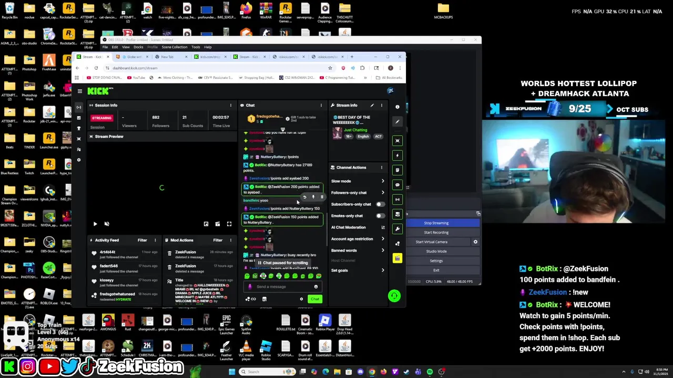Edit Stream info with the pencil icon
This screenshot has width=673, height=378.
click(x=372, y=105)
